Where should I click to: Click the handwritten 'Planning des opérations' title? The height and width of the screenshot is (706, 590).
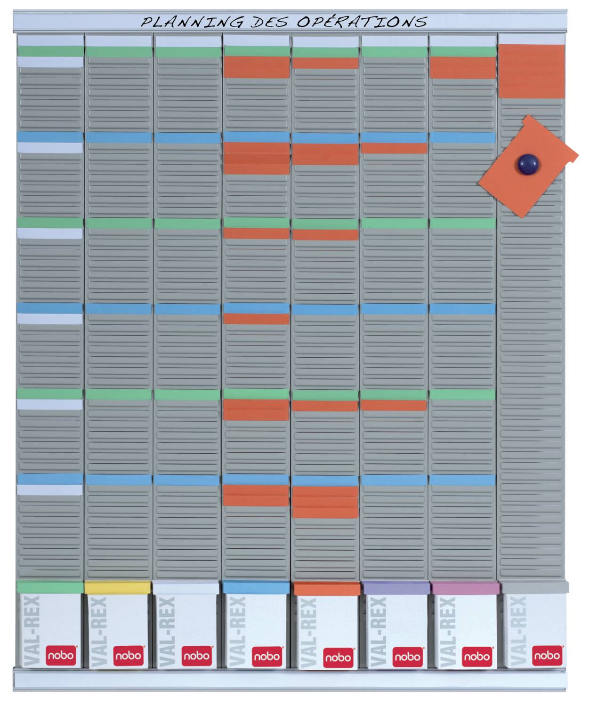[x=284, y=22]
